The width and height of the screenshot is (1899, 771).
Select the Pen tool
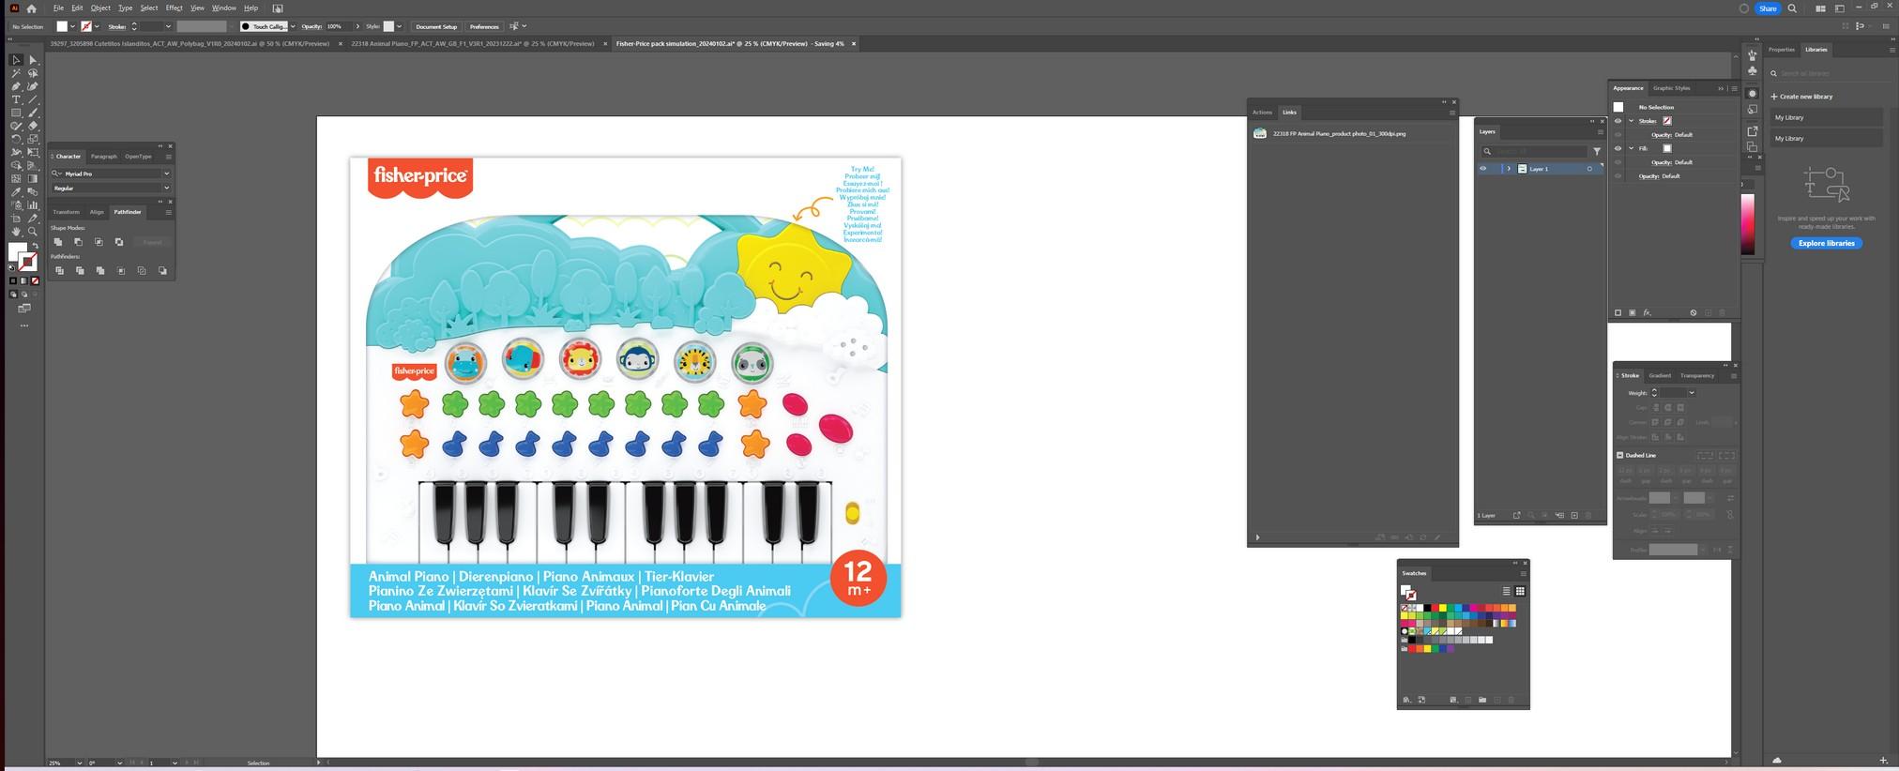(16, 86)
